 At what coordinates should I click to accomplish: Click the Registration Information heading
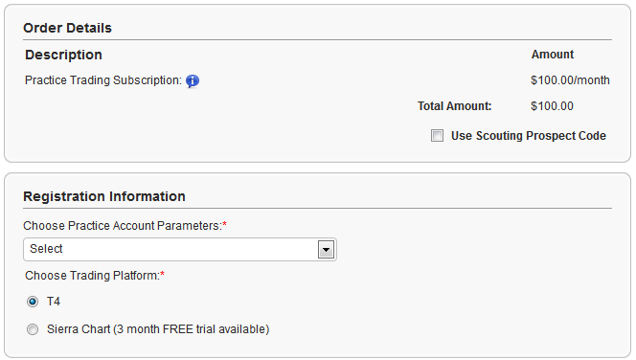coord(104,196)
